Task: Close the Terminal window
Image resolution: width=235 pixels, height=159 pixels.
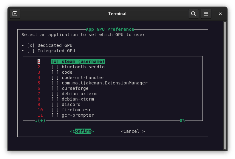Action: 220,14
